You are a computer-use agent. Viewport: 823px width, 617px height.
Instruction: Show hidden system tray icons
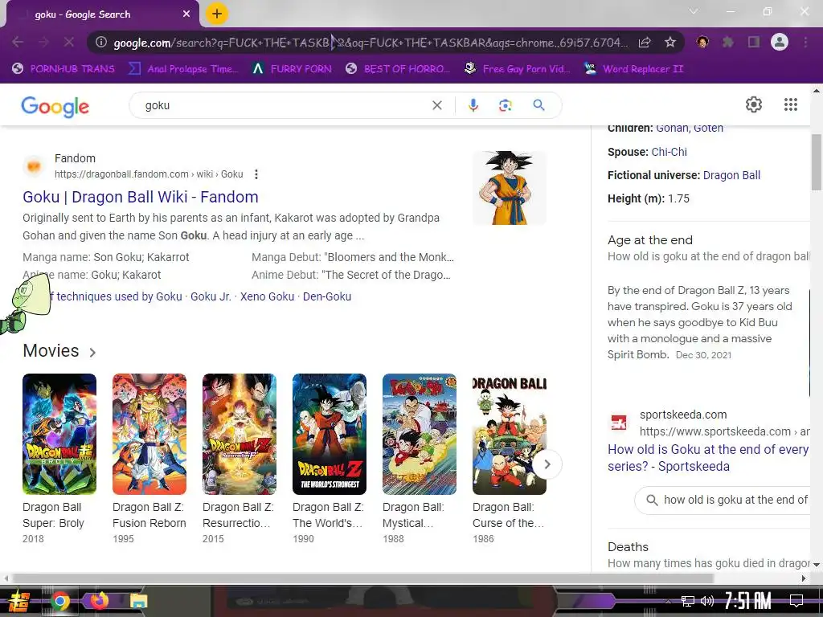(668, 601)
